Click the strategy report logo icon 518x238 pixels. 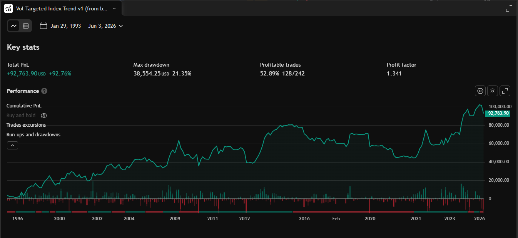[8, 8]
